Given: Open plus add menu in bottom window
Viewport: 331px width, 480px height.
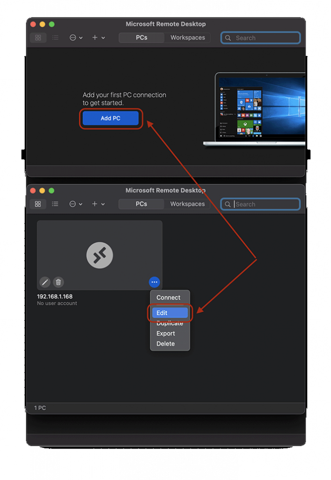Looking at the screenshot, I should [x=98, y=204].
